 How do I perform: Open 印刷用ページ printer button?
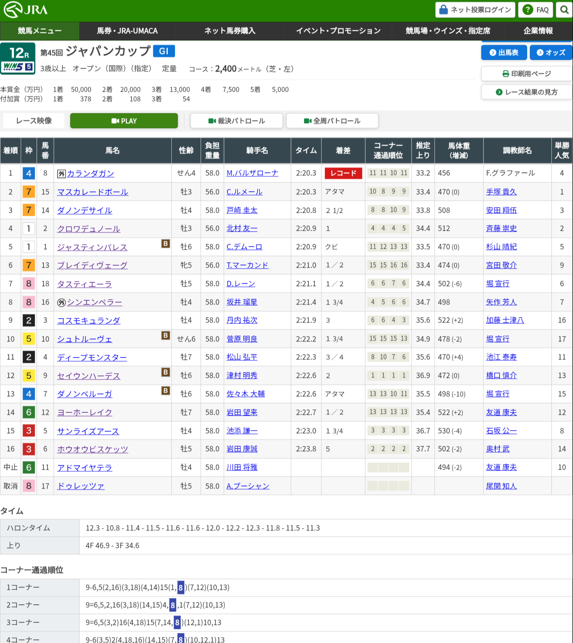526,74
